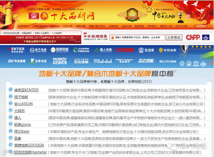This screenshot has height=157, width=214.
Task: Open the 《地板品牌榜中榜权威名录》 link
Action: coord(40,41)
